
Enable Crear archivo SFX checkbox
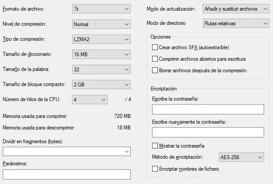pos(155,47)
